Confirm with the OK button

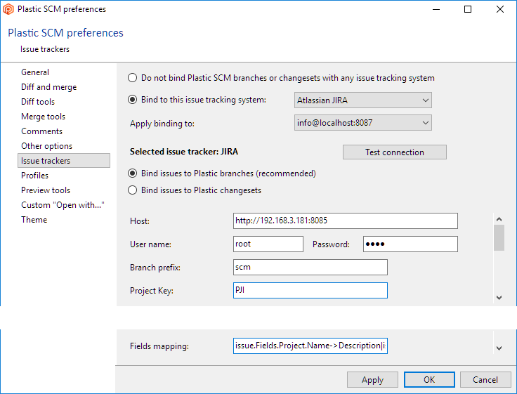pos(429,380)
